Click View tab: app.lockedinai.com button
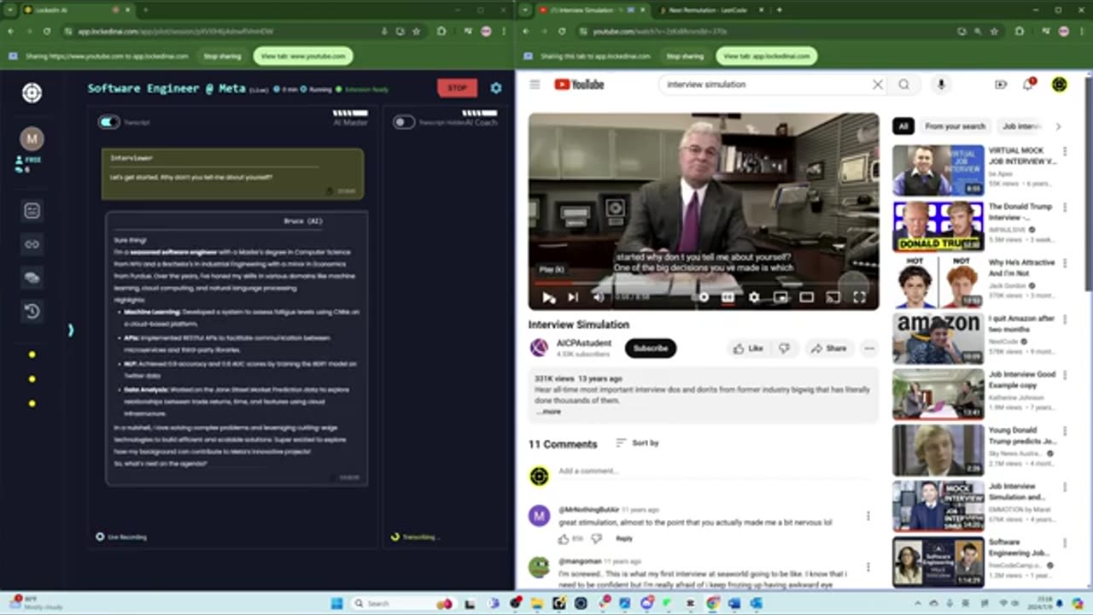The height and width of the screenshot is (615, 1093). pos(766,56)
